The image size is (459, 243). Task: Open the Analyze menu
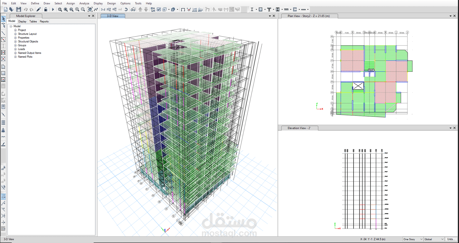(84, 3)
